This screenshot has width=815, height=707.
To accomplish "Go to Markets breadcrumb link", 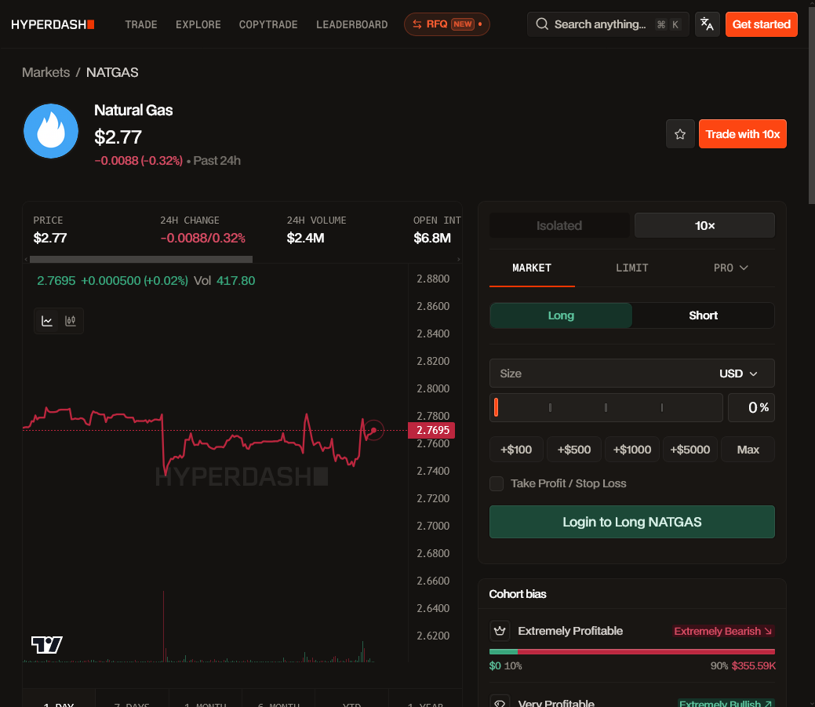I will point(45,72).
